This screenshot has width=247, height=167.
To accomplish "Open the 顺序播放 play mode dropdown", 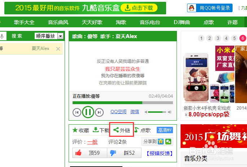I will [x=61, y=36].
